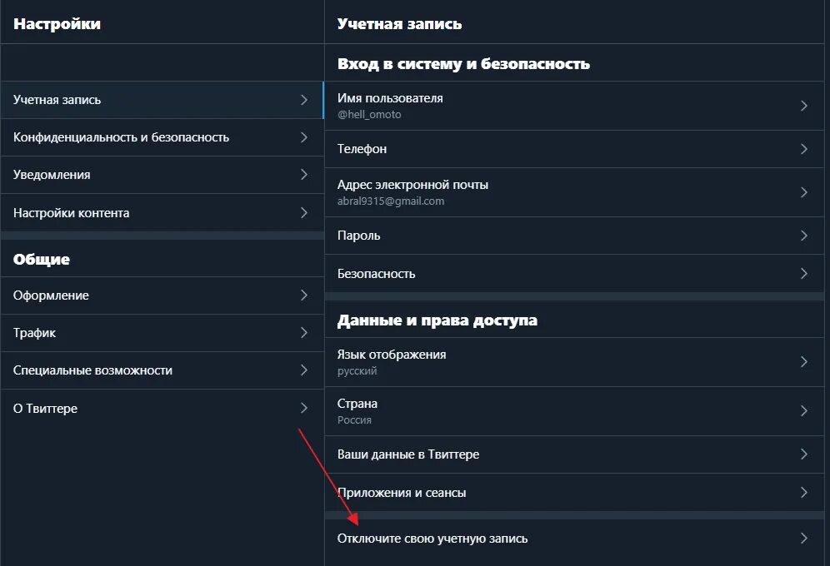Open Язык отображения setting

click(x=574, y=362)
